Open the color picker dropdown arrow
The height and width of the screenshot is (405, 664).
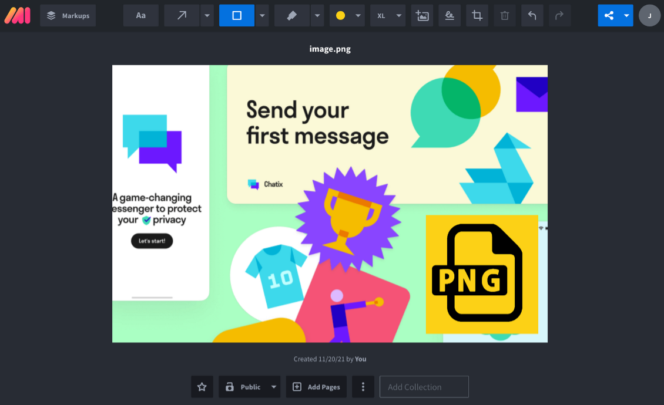click(x=358, y=16)
